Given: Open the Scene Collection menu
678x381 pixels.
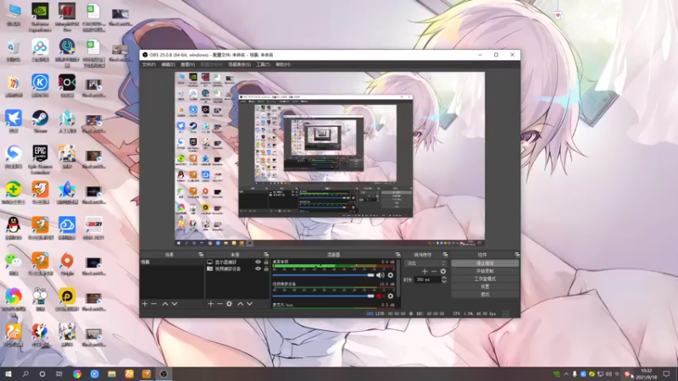Looking at the screenshot, I should (x=239, y=64).
